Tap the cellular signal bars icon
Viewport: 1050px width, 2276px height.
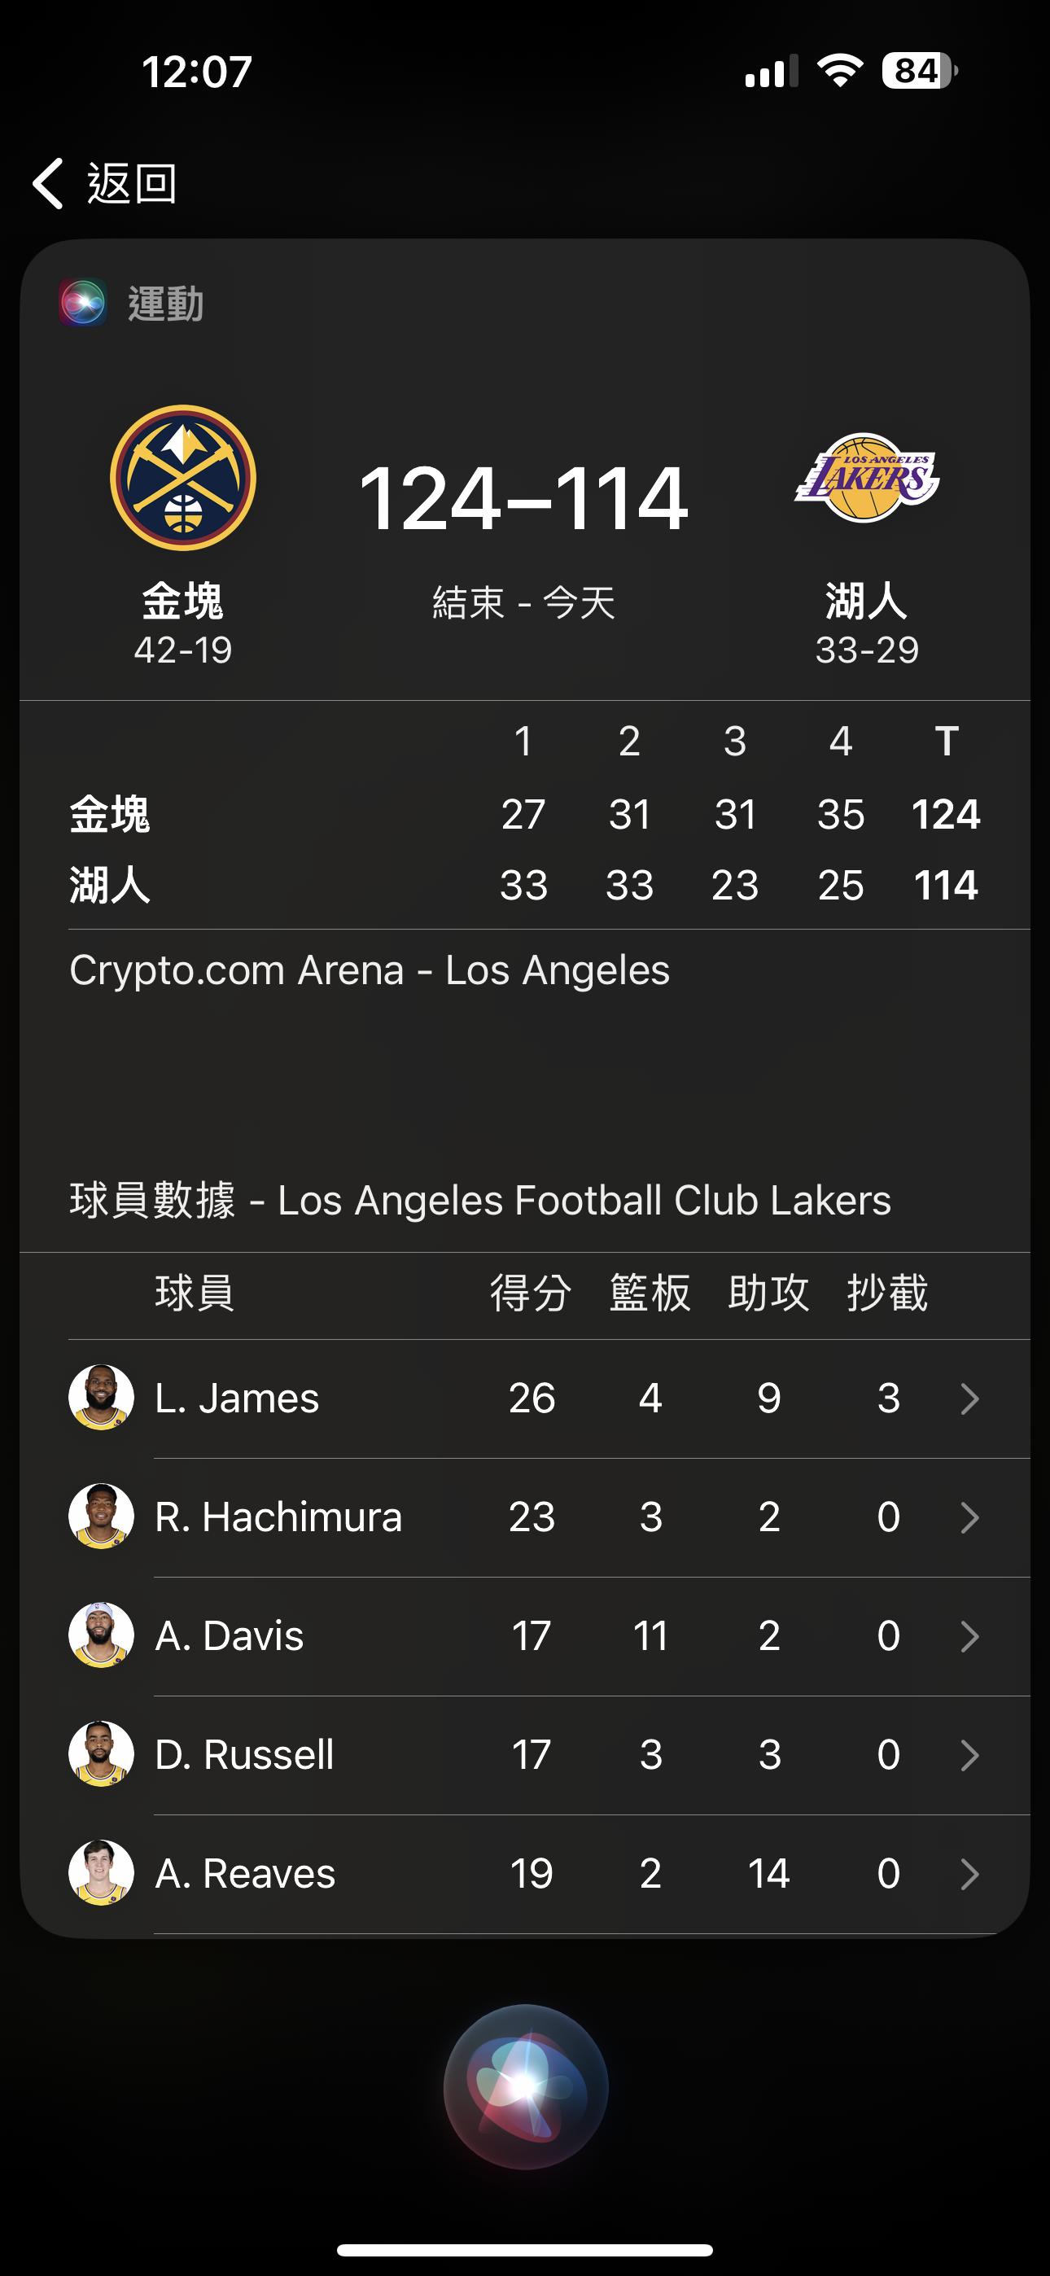(x=771, y=72)
